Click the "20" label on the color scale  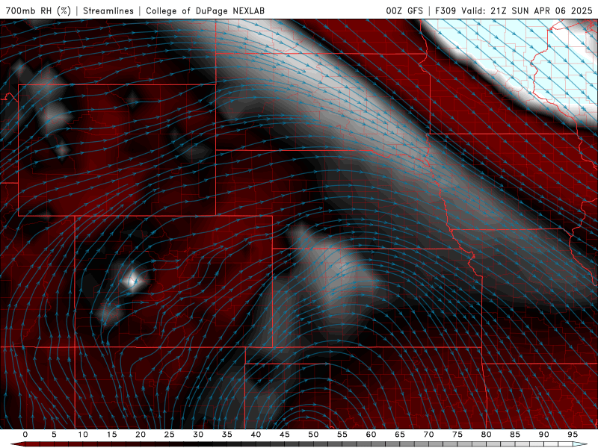(x=141, y=435)
